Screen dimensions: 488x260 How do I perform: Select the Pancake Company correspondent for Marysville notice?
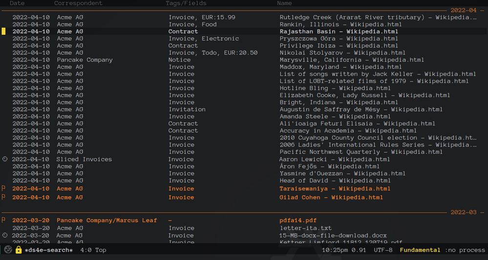click(x=85, y=60)
